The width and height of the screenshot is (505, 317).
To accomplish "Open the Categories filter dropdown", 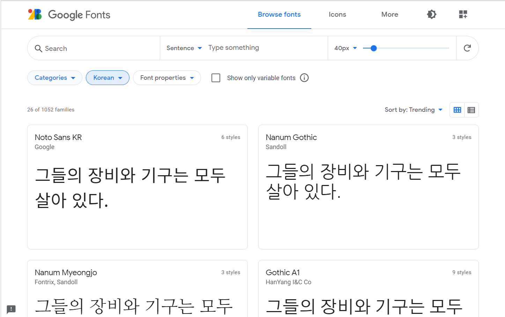I will [x=55, y=78].
